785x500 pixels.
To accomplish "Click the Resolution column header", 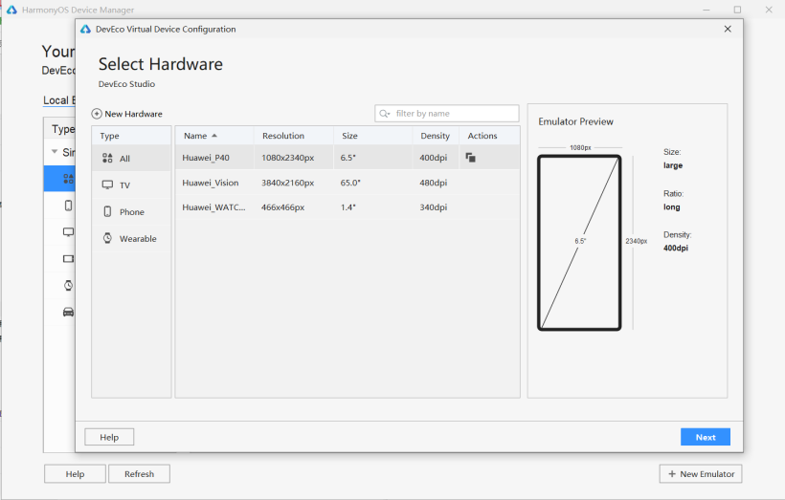I will point(294,136).
